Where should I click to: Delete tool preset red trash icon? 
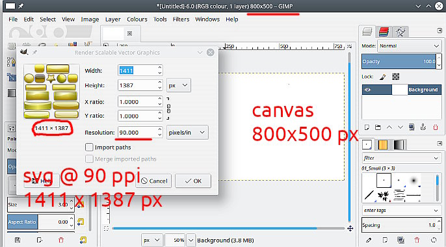[x=61, y=240]
